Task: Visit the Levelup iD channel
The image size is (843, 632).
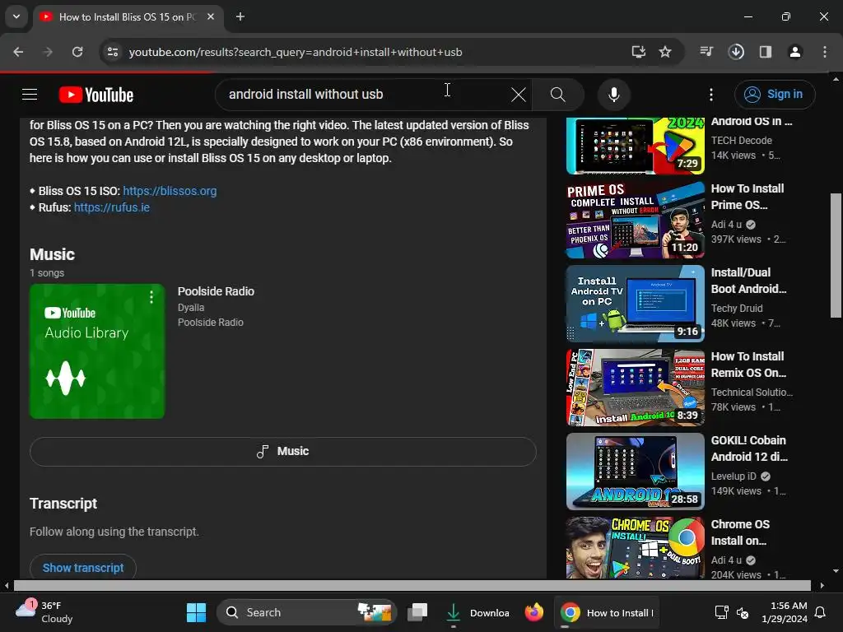Action: coord(734,476)
